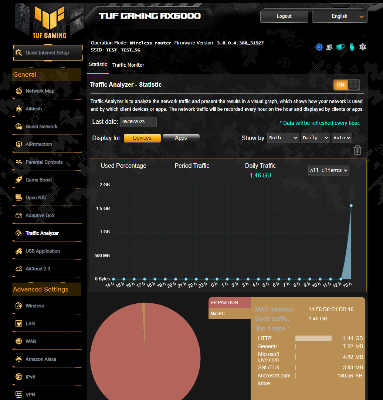This screenshot has width=383, height=400.
Task: Select the HP-PAVILION client entry
Action: [230, 303]
